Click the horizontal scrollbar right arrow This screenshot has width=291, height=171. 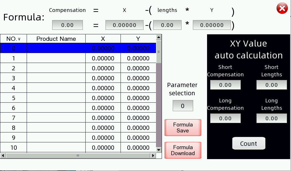[x=153, y=155]
